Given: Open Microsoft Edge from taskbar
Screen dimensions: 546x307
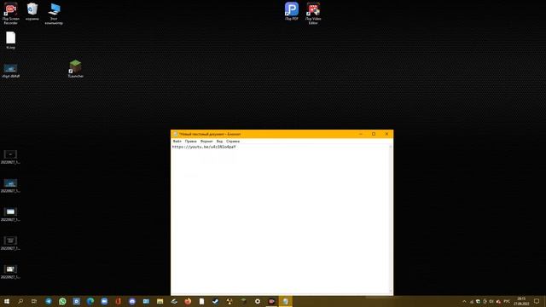Looking at the screenshot, I should [x=90, y=301].
